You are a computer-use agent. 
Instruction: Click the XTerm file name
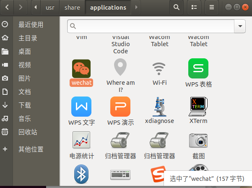click(198, 121)
